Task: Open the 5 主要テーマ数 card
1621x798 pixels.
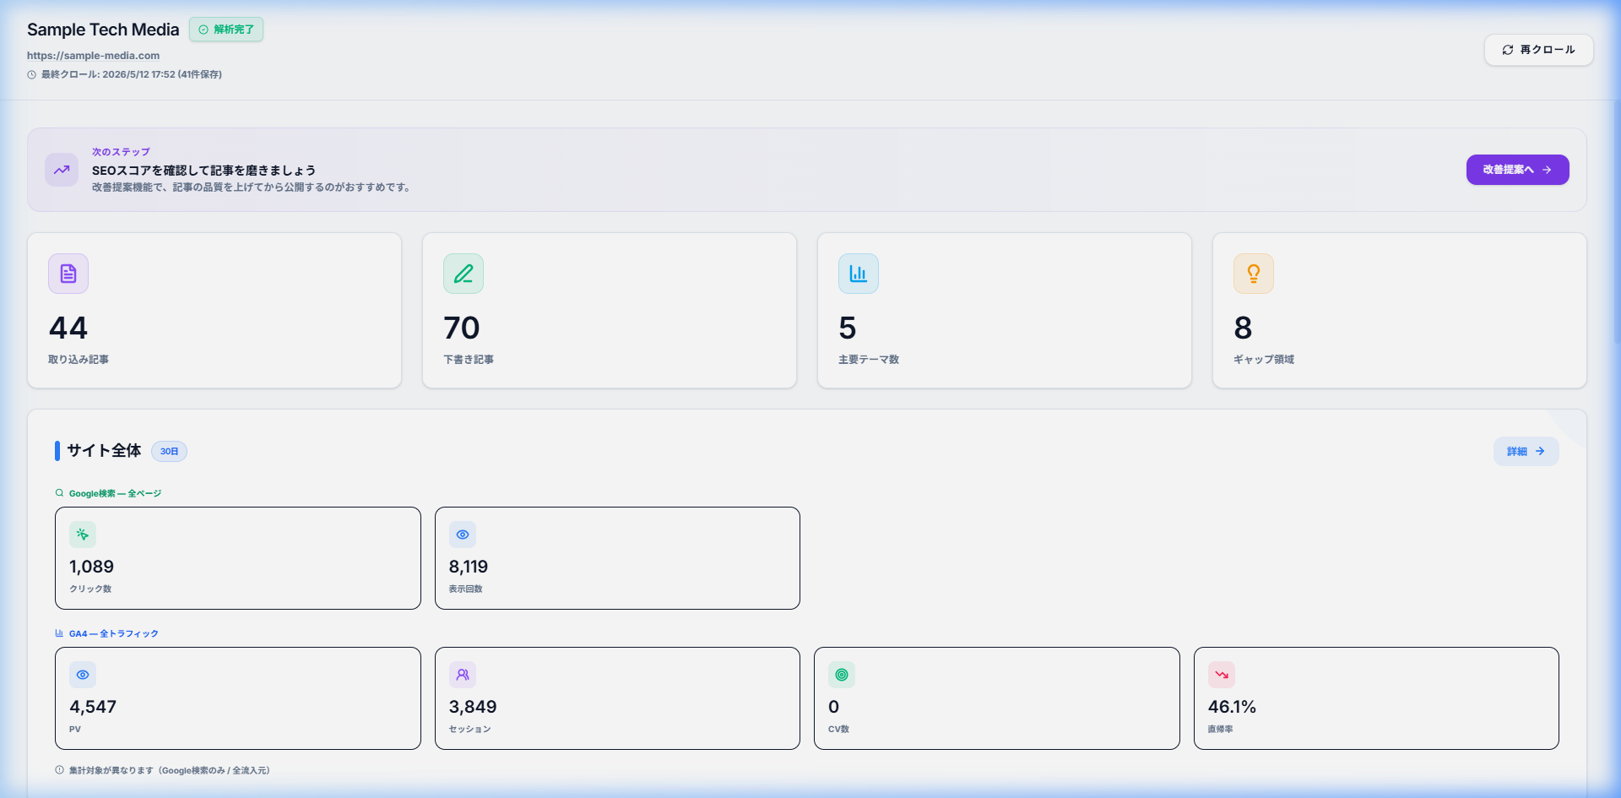Action: pos(1005,311)
